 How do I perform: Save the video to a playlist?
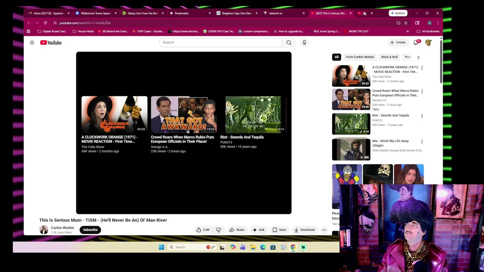pyautogui.click(x=279, y=230)
